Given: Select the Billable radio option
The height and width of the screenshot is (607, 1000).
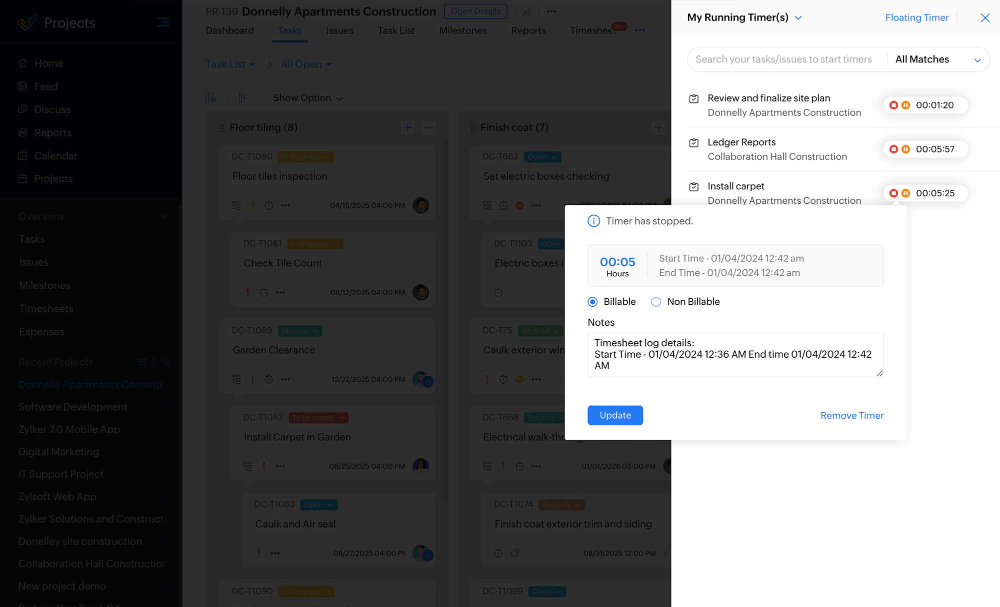Looking at the screenshot, I should pos(592,302).
